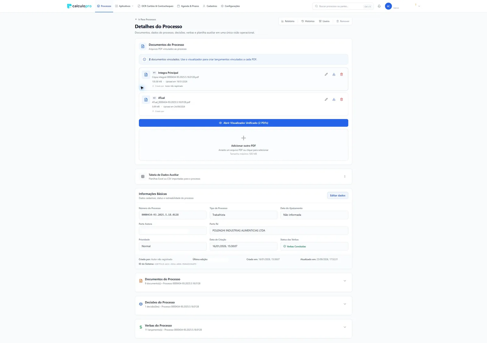
Task: Click the Tipo de Processo Trabalhista field
Action: click(x=243, y=215)
